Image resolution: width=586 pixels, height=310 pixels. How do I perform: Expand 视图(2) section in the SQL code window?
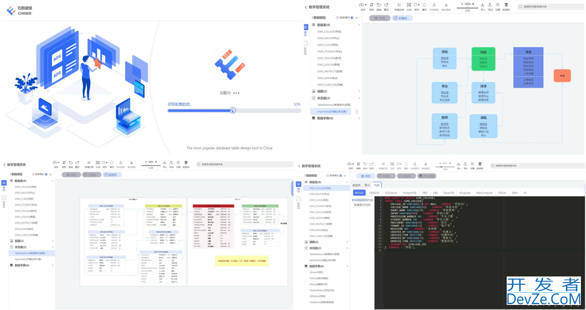347,242
